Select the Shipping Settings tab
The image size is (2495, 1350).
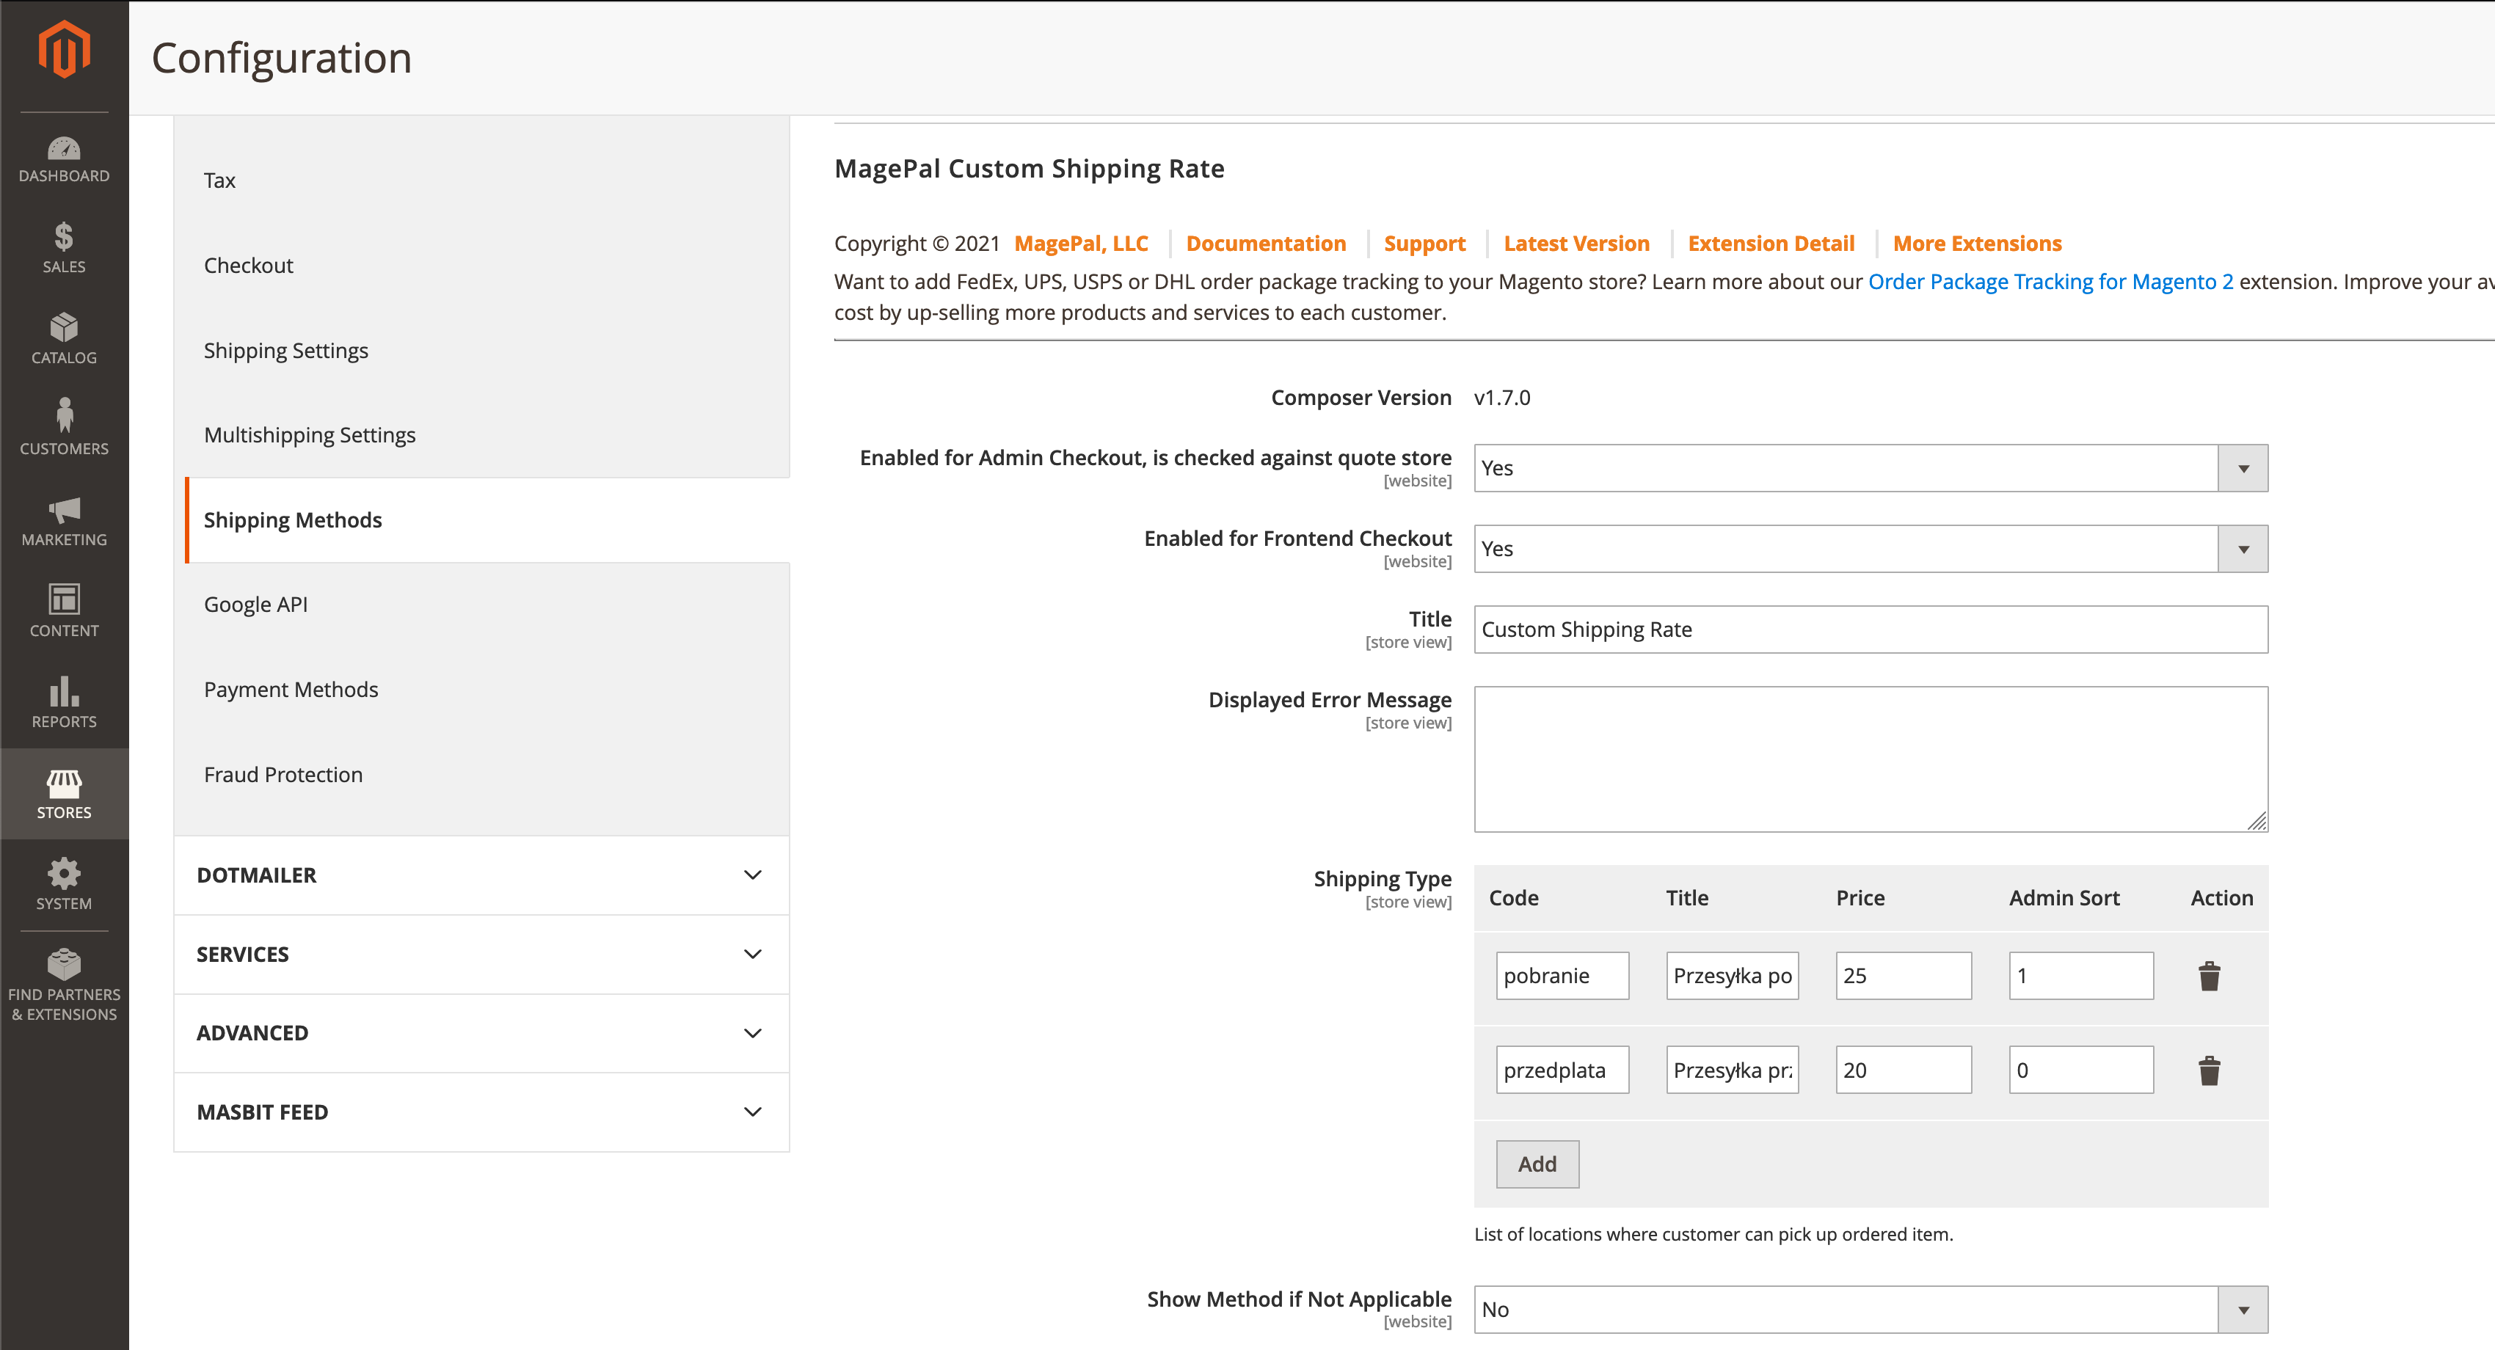pyautogui.click(x=285, y=351)
